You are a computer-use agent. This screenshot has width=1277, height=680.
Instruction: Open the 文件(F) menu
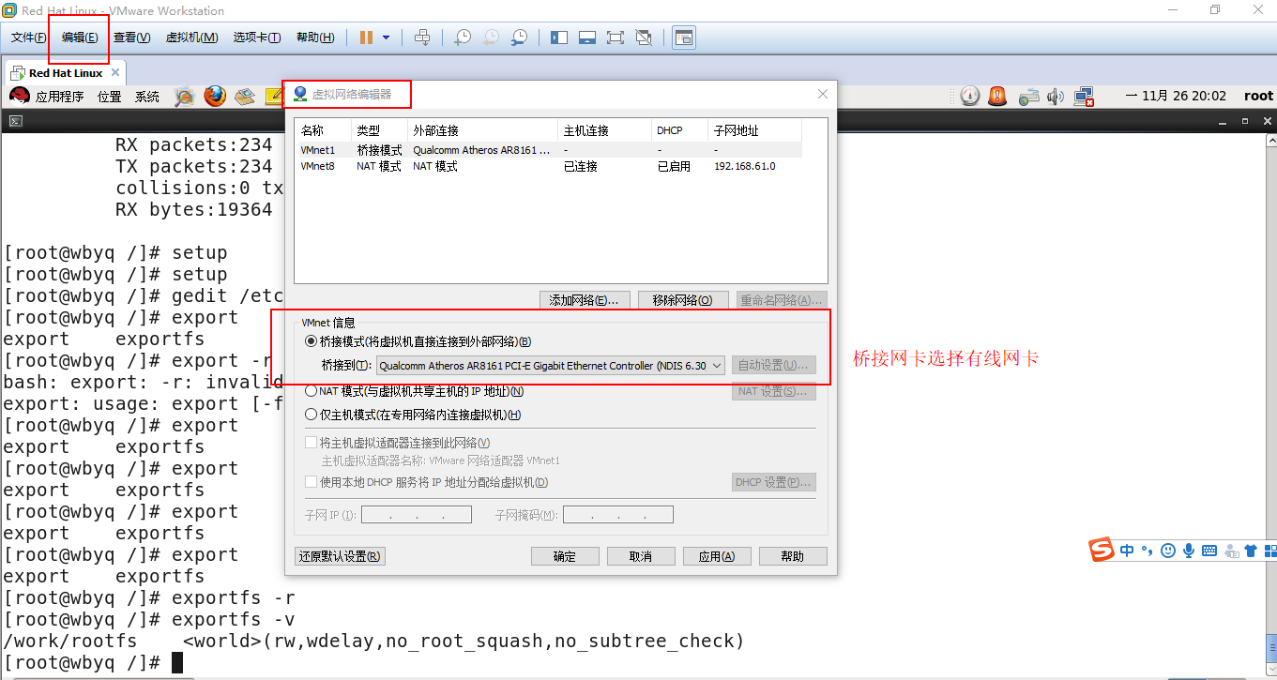pos(29,38)
